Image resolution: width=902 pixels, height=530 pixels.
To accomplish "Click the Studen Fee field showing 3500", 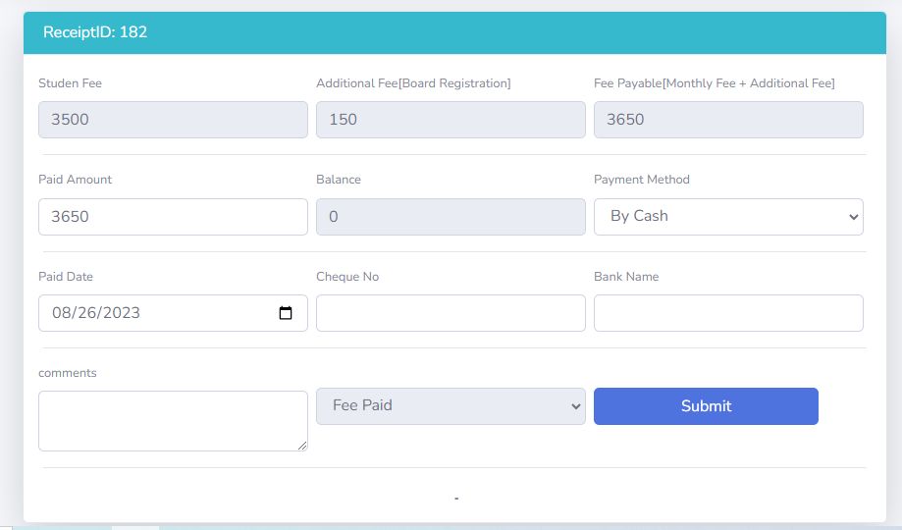I will (x=173, y=120).
